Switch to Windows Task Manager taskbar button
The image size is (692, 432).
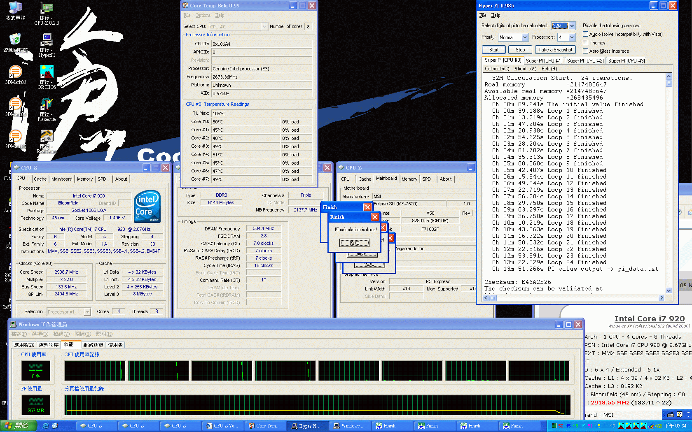tap(349, 426)
